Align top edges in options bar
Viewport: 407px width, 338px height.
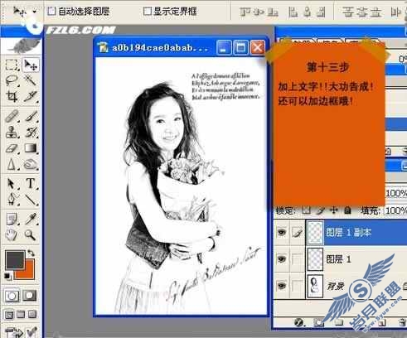[245, 12]
